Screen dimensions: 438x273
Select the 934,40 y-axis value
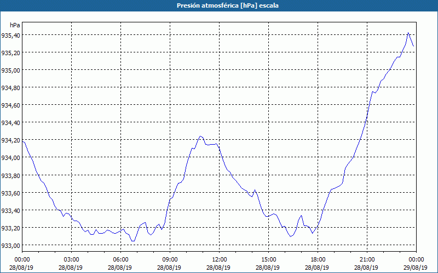point(10,123)
